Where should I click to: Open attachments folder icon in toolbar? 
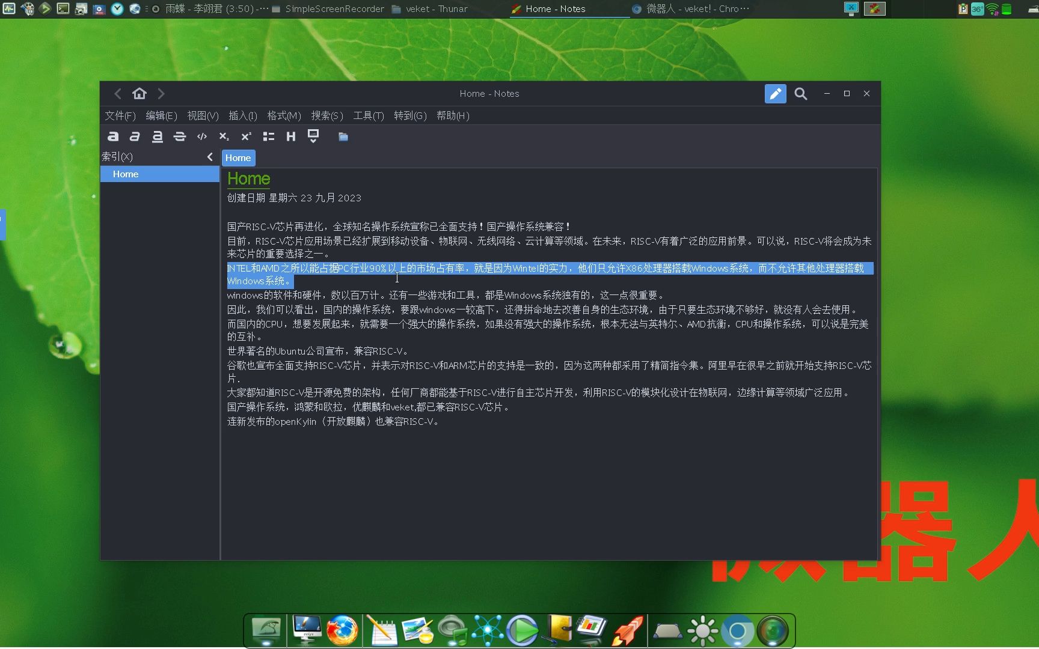tap(343, 137)
